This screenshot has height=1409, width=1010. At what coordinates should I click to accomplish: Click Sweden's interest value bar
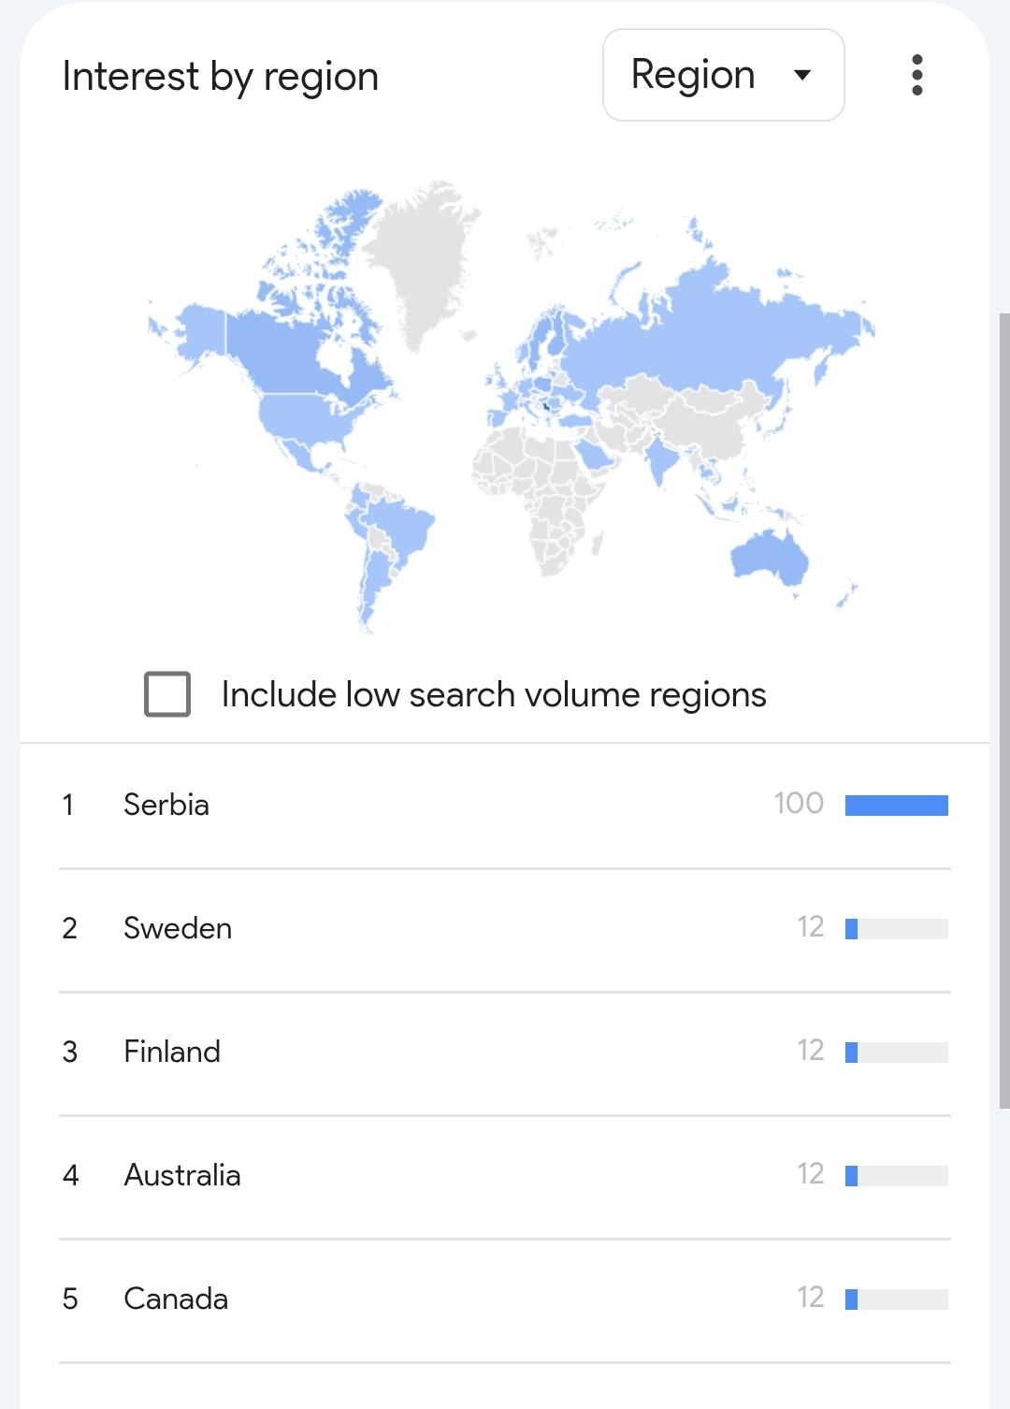click(x=896, y=929)
